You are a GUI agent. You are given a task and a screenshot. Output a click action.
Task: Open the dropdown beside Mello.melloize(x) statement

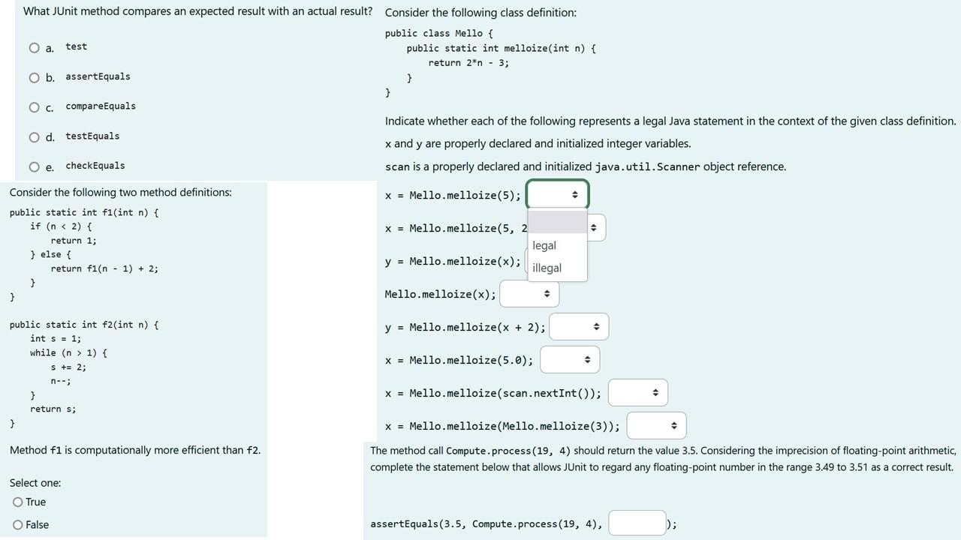529,293
